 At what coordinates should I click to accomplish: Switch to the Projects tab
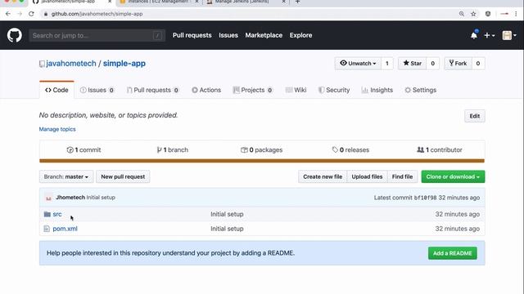point(253,90)
